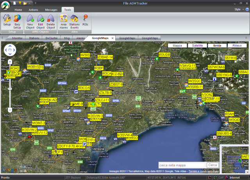Click the Internet connection icon in status bar
This screenshot has height=180, width=250.
tap(227, 177)
